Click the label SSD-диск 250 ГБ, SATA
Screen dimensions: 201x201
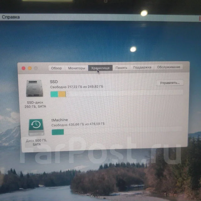point(35,105)
